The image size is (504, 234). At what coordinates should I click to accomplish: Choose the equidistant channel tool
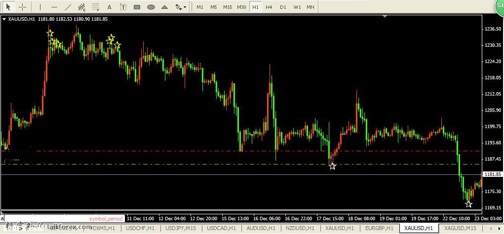pos(81,7)
